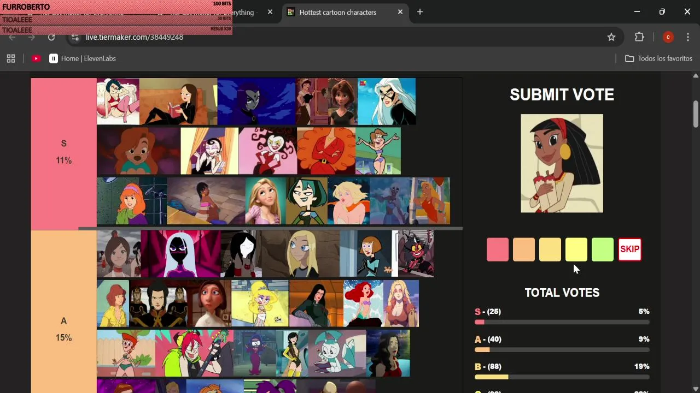Open the browser extensions puzzle icon
Viewport: 700px width, 393px height.
point(639,37)
